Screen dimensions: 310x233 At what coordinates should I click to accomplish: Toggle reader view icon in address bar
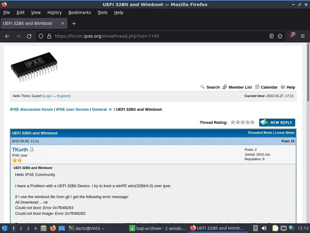click(x=272, y=36)
